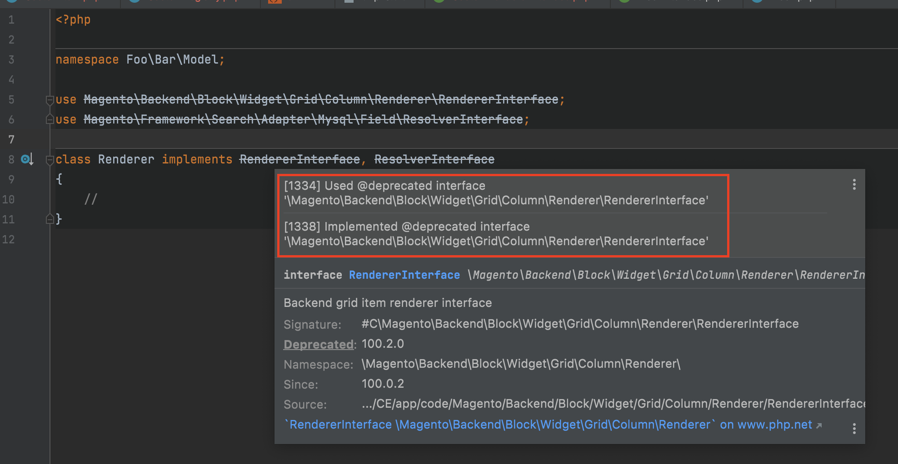
Task: Click the Since value 100.0.2
Action: (383, 384)
